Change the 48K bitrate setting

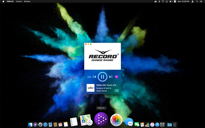pos(89,77)
